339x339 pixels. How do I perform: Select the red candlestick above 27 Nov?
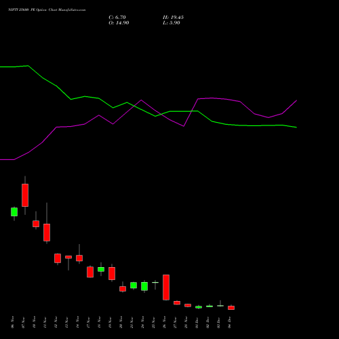[177, 303]
